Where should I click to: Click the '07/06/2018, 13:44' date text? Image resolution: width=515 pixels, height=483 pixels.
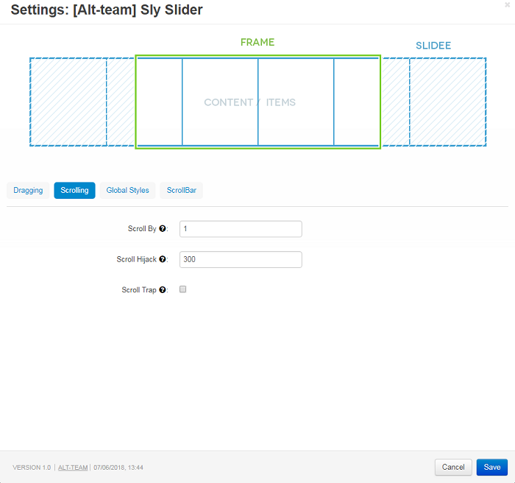point(118,468)
